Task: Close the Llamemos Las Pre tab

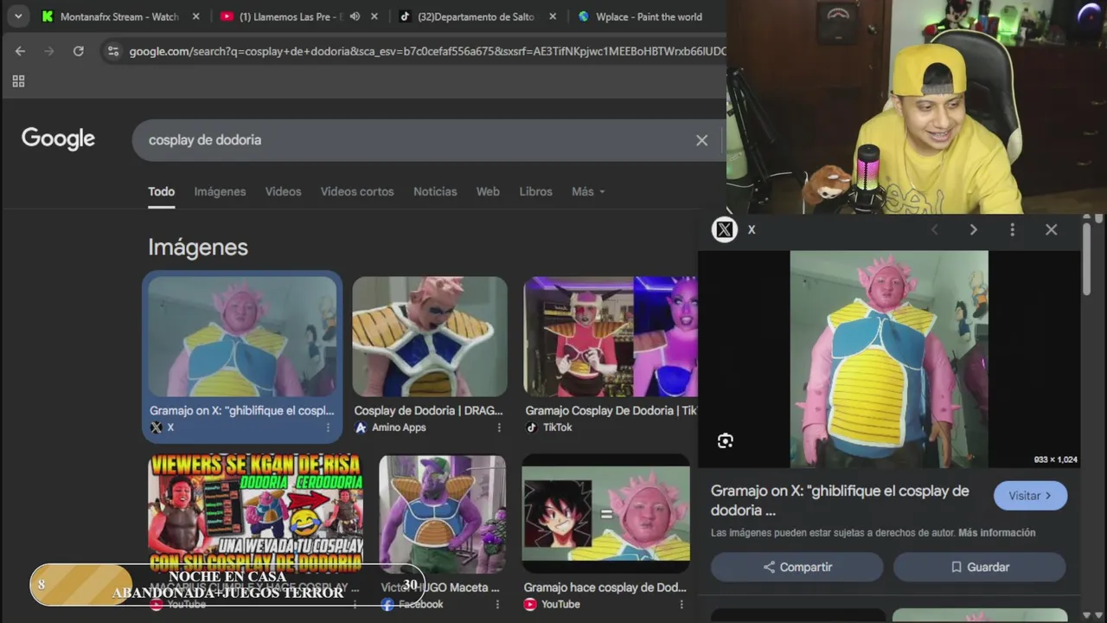Action: coord(374,16)
